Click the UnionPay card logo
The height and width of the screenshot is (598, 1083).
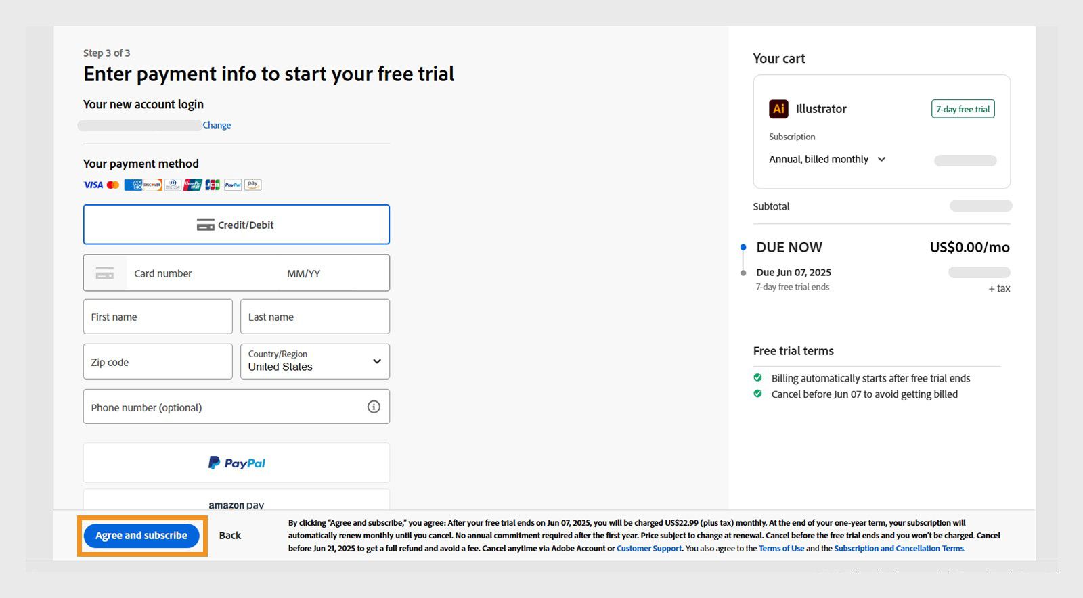click(193, 185)
